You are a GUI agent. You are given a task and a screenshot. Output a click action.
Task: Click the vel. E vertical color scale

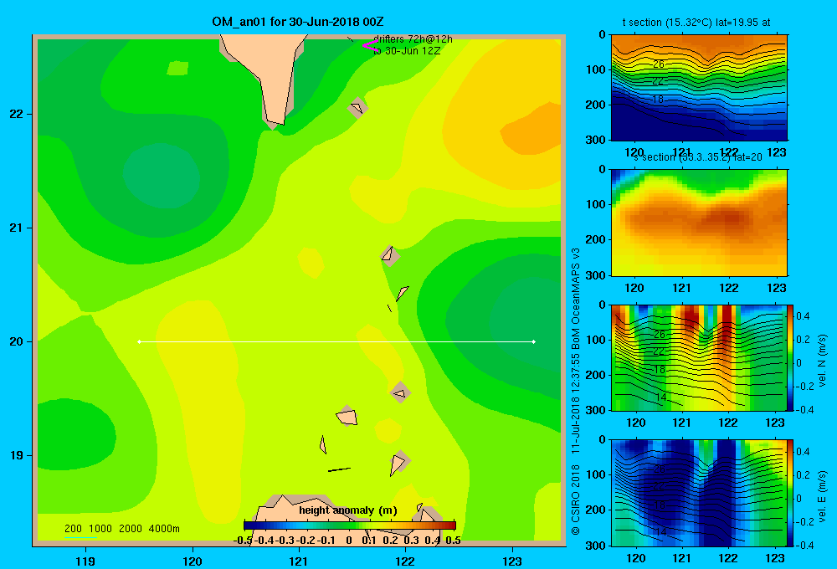point(791,493)
